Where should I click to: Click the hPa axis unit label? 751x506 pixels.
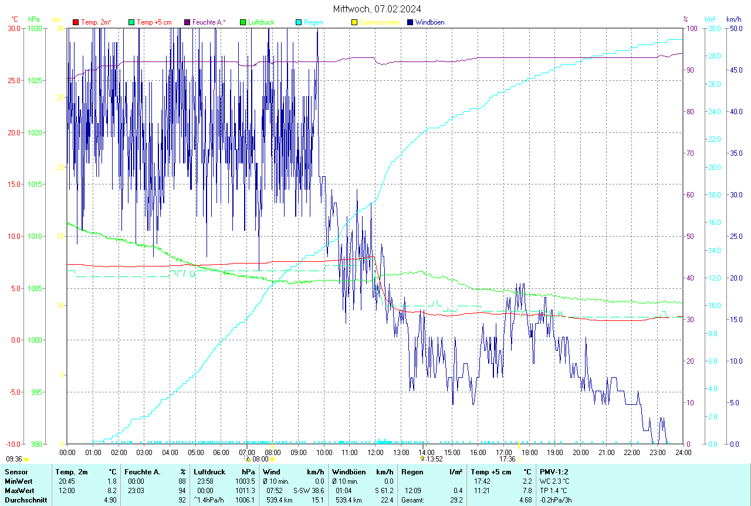[x=34, y=19]
